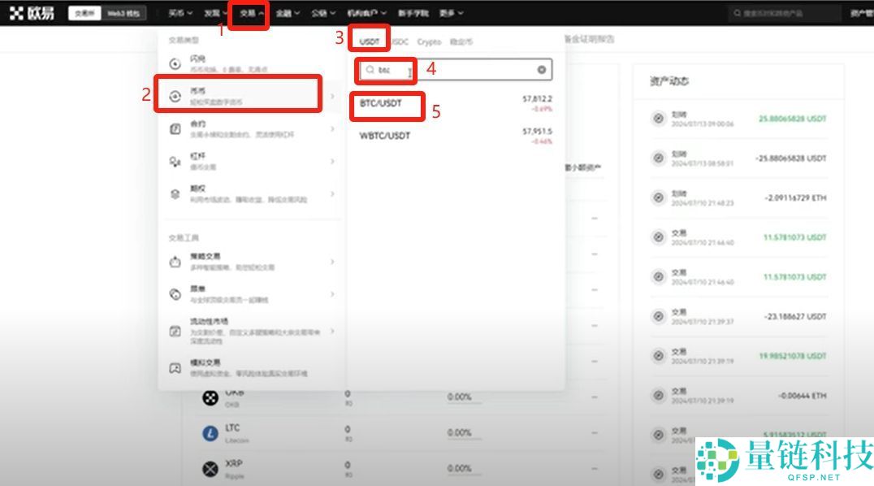Screen dimensions: 874x486
Task: Select the BTC/USDT trading pair
Action: pyautogui.click(x=382, y=105)
